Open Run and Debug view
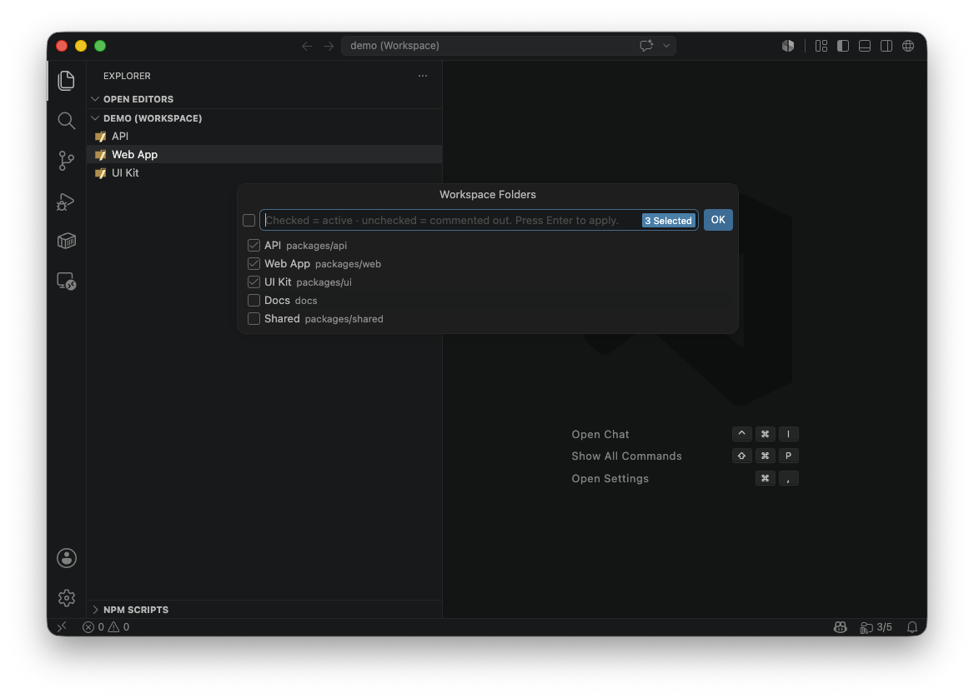 tap(67, 201)
